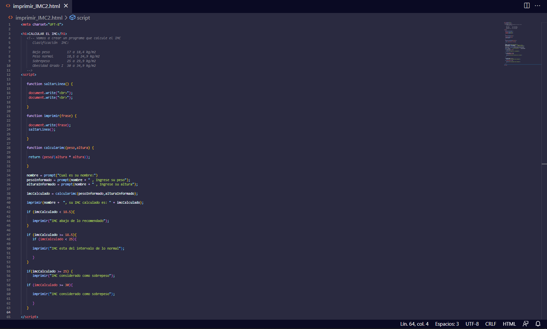Click the 'imcCalculado = calcularimc' line
Screen dimensions: 547x329
tap(82, 194)
